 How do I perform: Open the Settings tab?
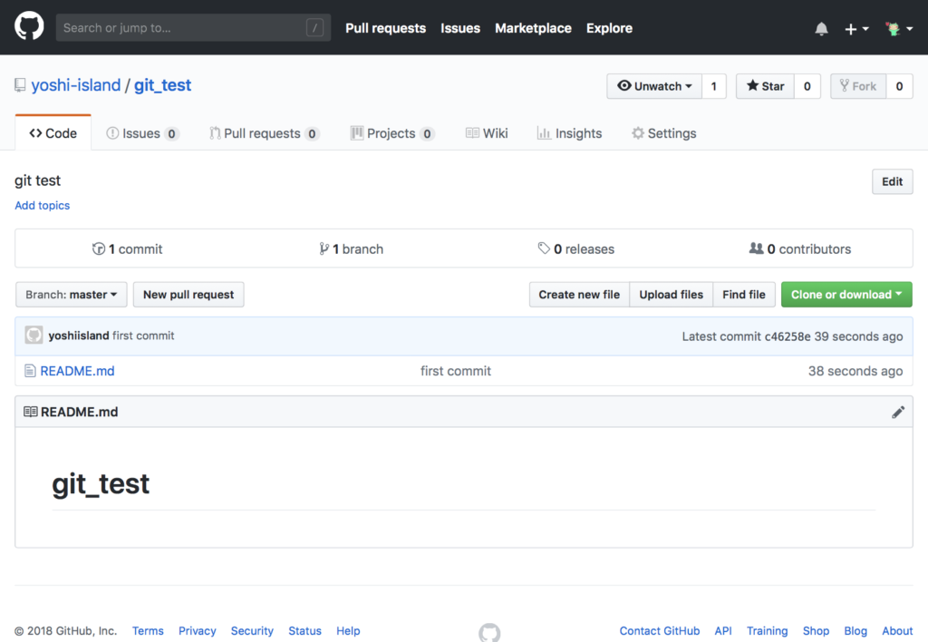(664, 133)
